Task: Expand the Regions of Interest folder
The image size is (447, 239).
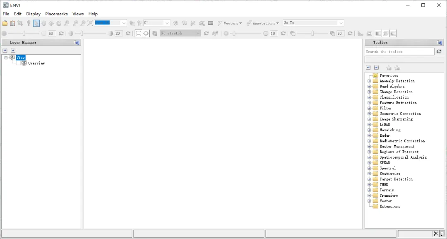Action: pyautogui.click(x=369, y=152)
